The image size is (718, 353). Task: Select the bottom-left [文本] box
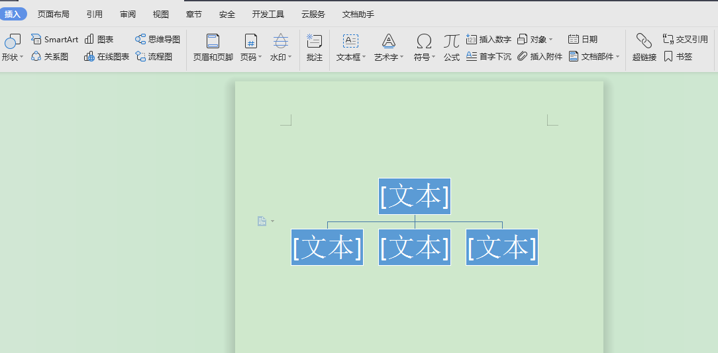(x=327, y=247)
